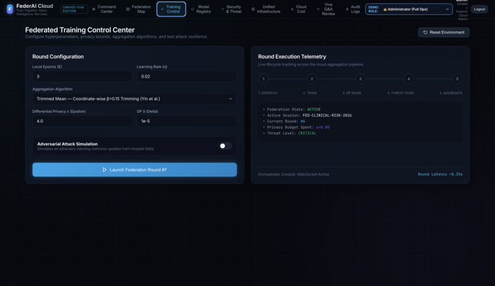495x286 pixels.
Task: Go to the Model Registry tab
Action: pyautogui.click(x=201, y=9)
